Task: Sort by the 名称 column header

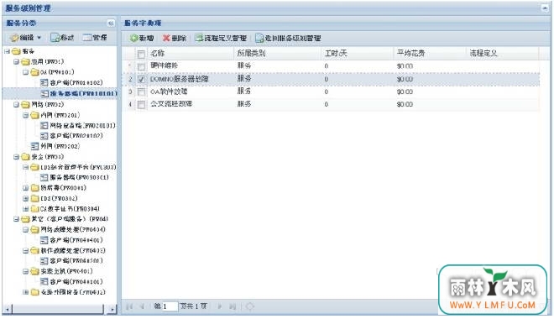Action: pyautogui.click(x=191, y=54)
